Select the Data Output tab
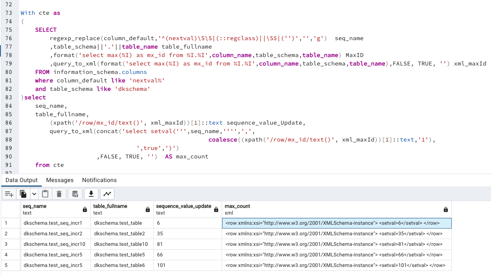491x275 pixels. tap(21, 180)
